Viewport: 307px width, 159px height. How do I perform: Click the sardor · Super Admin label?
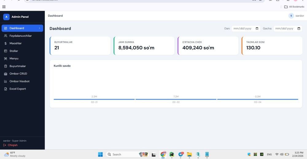pyautogui.click(x=15, y=141)
